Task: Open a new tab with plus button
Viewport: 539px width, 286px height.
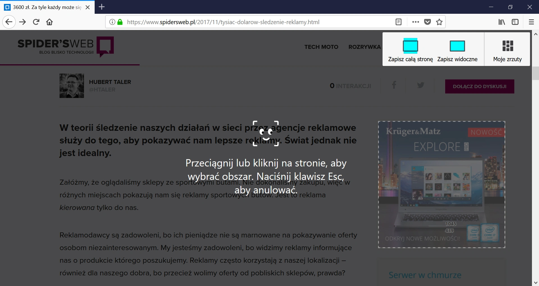Action: [x=102, y=7]
